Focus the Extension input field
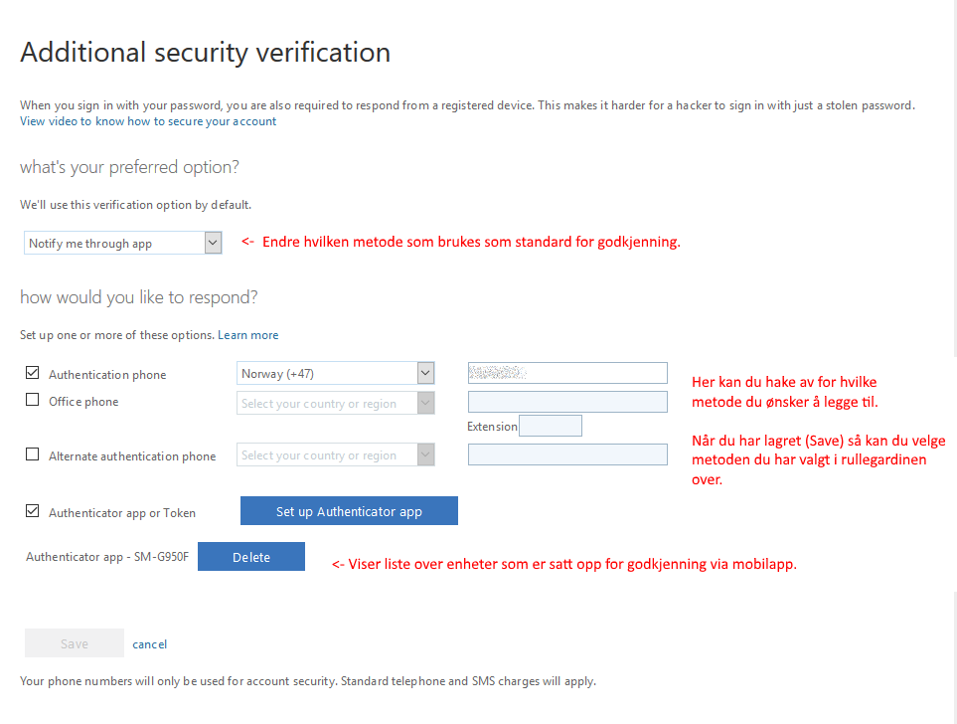Image resolution: width=957 pixels, height=724 pixels. click(551, 426)
